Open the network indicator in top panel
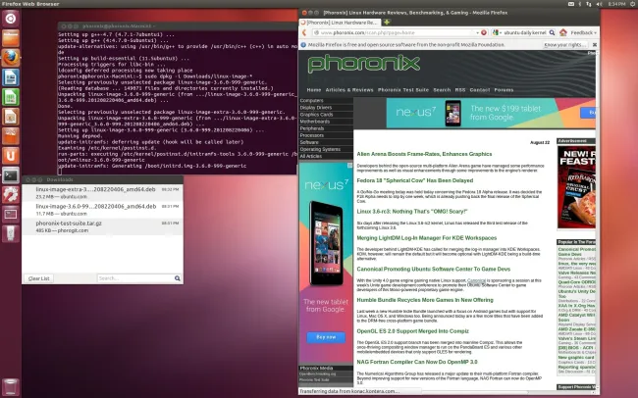The height and width of the screenshot is (398, 638). pos(589,4)
